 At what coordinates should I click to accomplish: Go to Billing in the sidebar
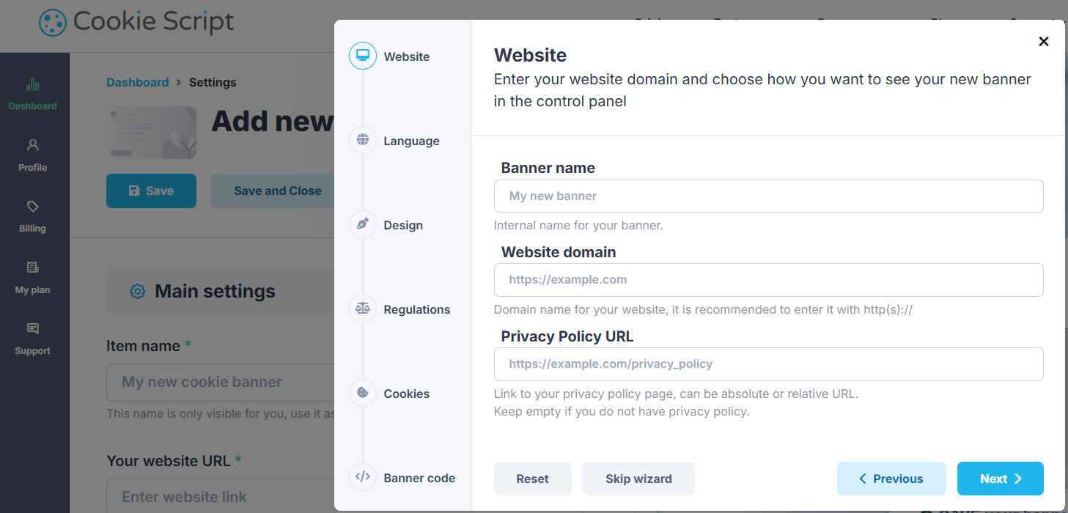tap(33, 216)
